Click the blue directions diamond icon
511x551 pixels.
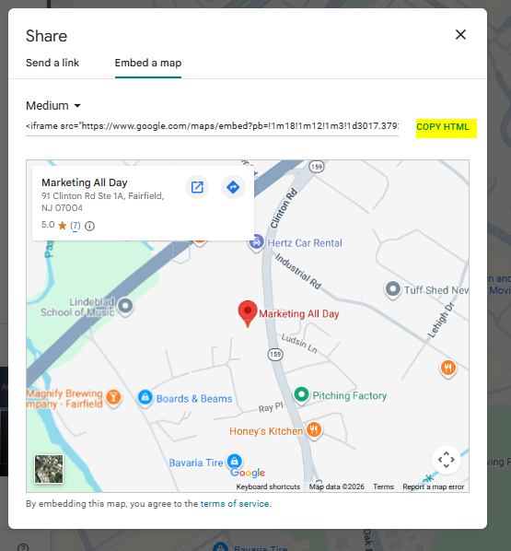point(233,187)
